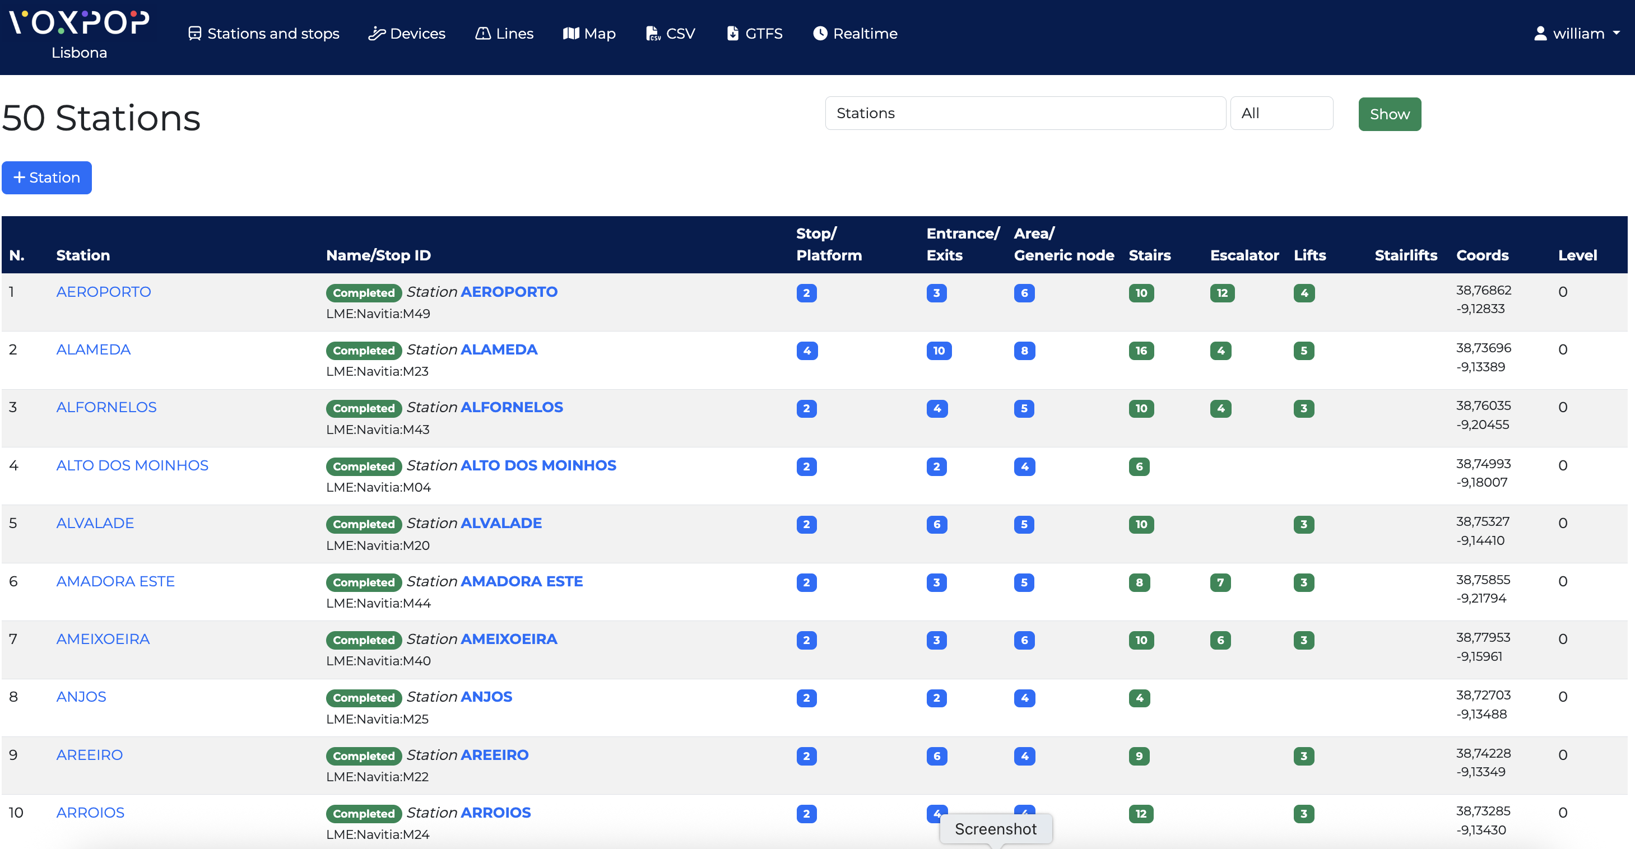Image resolution: width=1635 pixels, height=849 pixels.
Task: Open the All filter dropdown
Action: tap(1281, 114)
